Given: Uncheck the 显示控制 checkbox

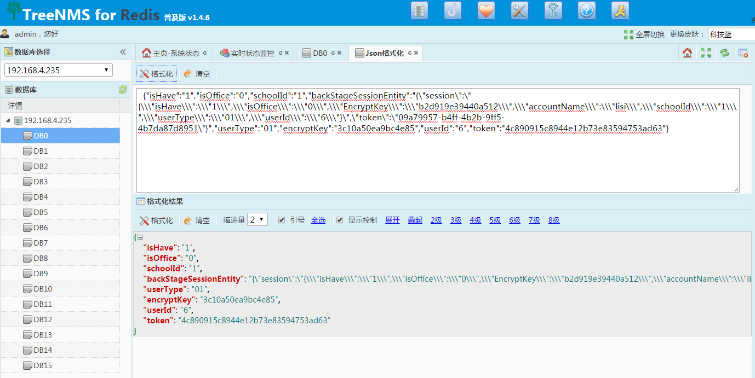Looking at the screenshot, I should pyautogui.click(x=340, y=220).
